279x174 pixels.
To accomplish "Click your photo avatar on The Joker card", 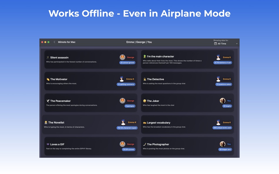I will pos(222,100).
